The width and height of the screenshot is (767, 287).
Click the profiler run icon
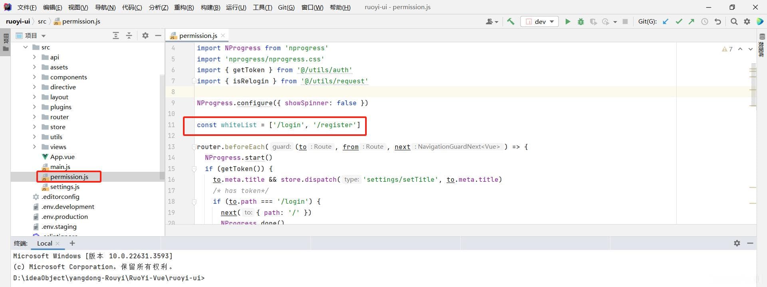pyautogui.click(x=606, y=22)
